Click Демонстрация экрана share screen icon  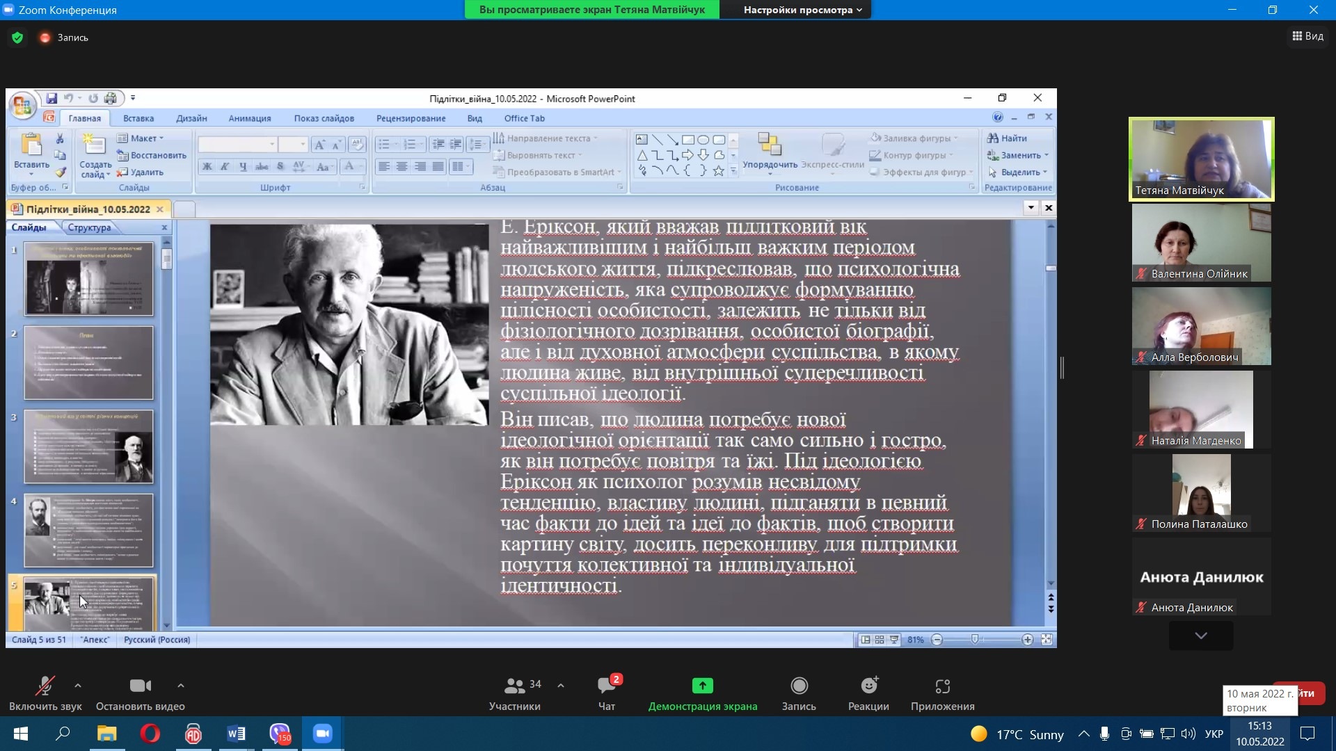tap(702, 686)
